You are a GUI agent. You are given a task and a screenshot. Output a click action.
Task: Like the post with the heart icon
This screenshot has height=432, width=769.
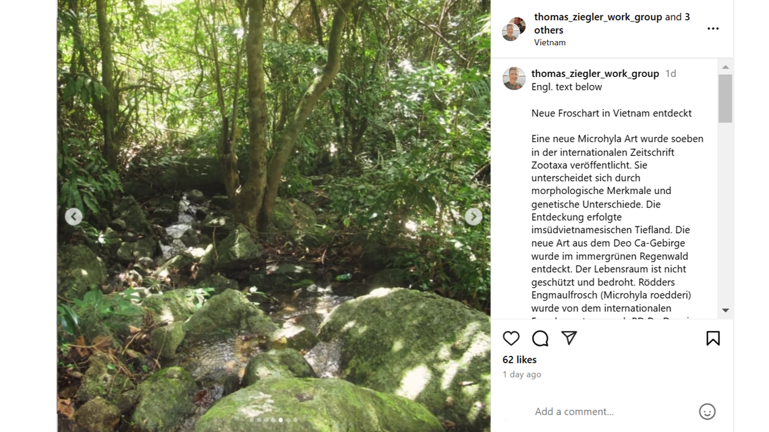pos(511,338)
